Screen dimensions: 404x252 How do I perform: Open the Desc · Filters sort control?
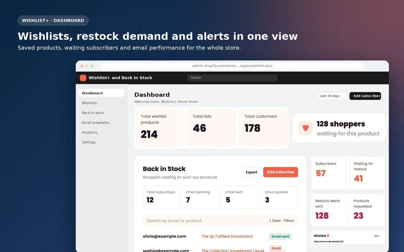tap(281, 221)
